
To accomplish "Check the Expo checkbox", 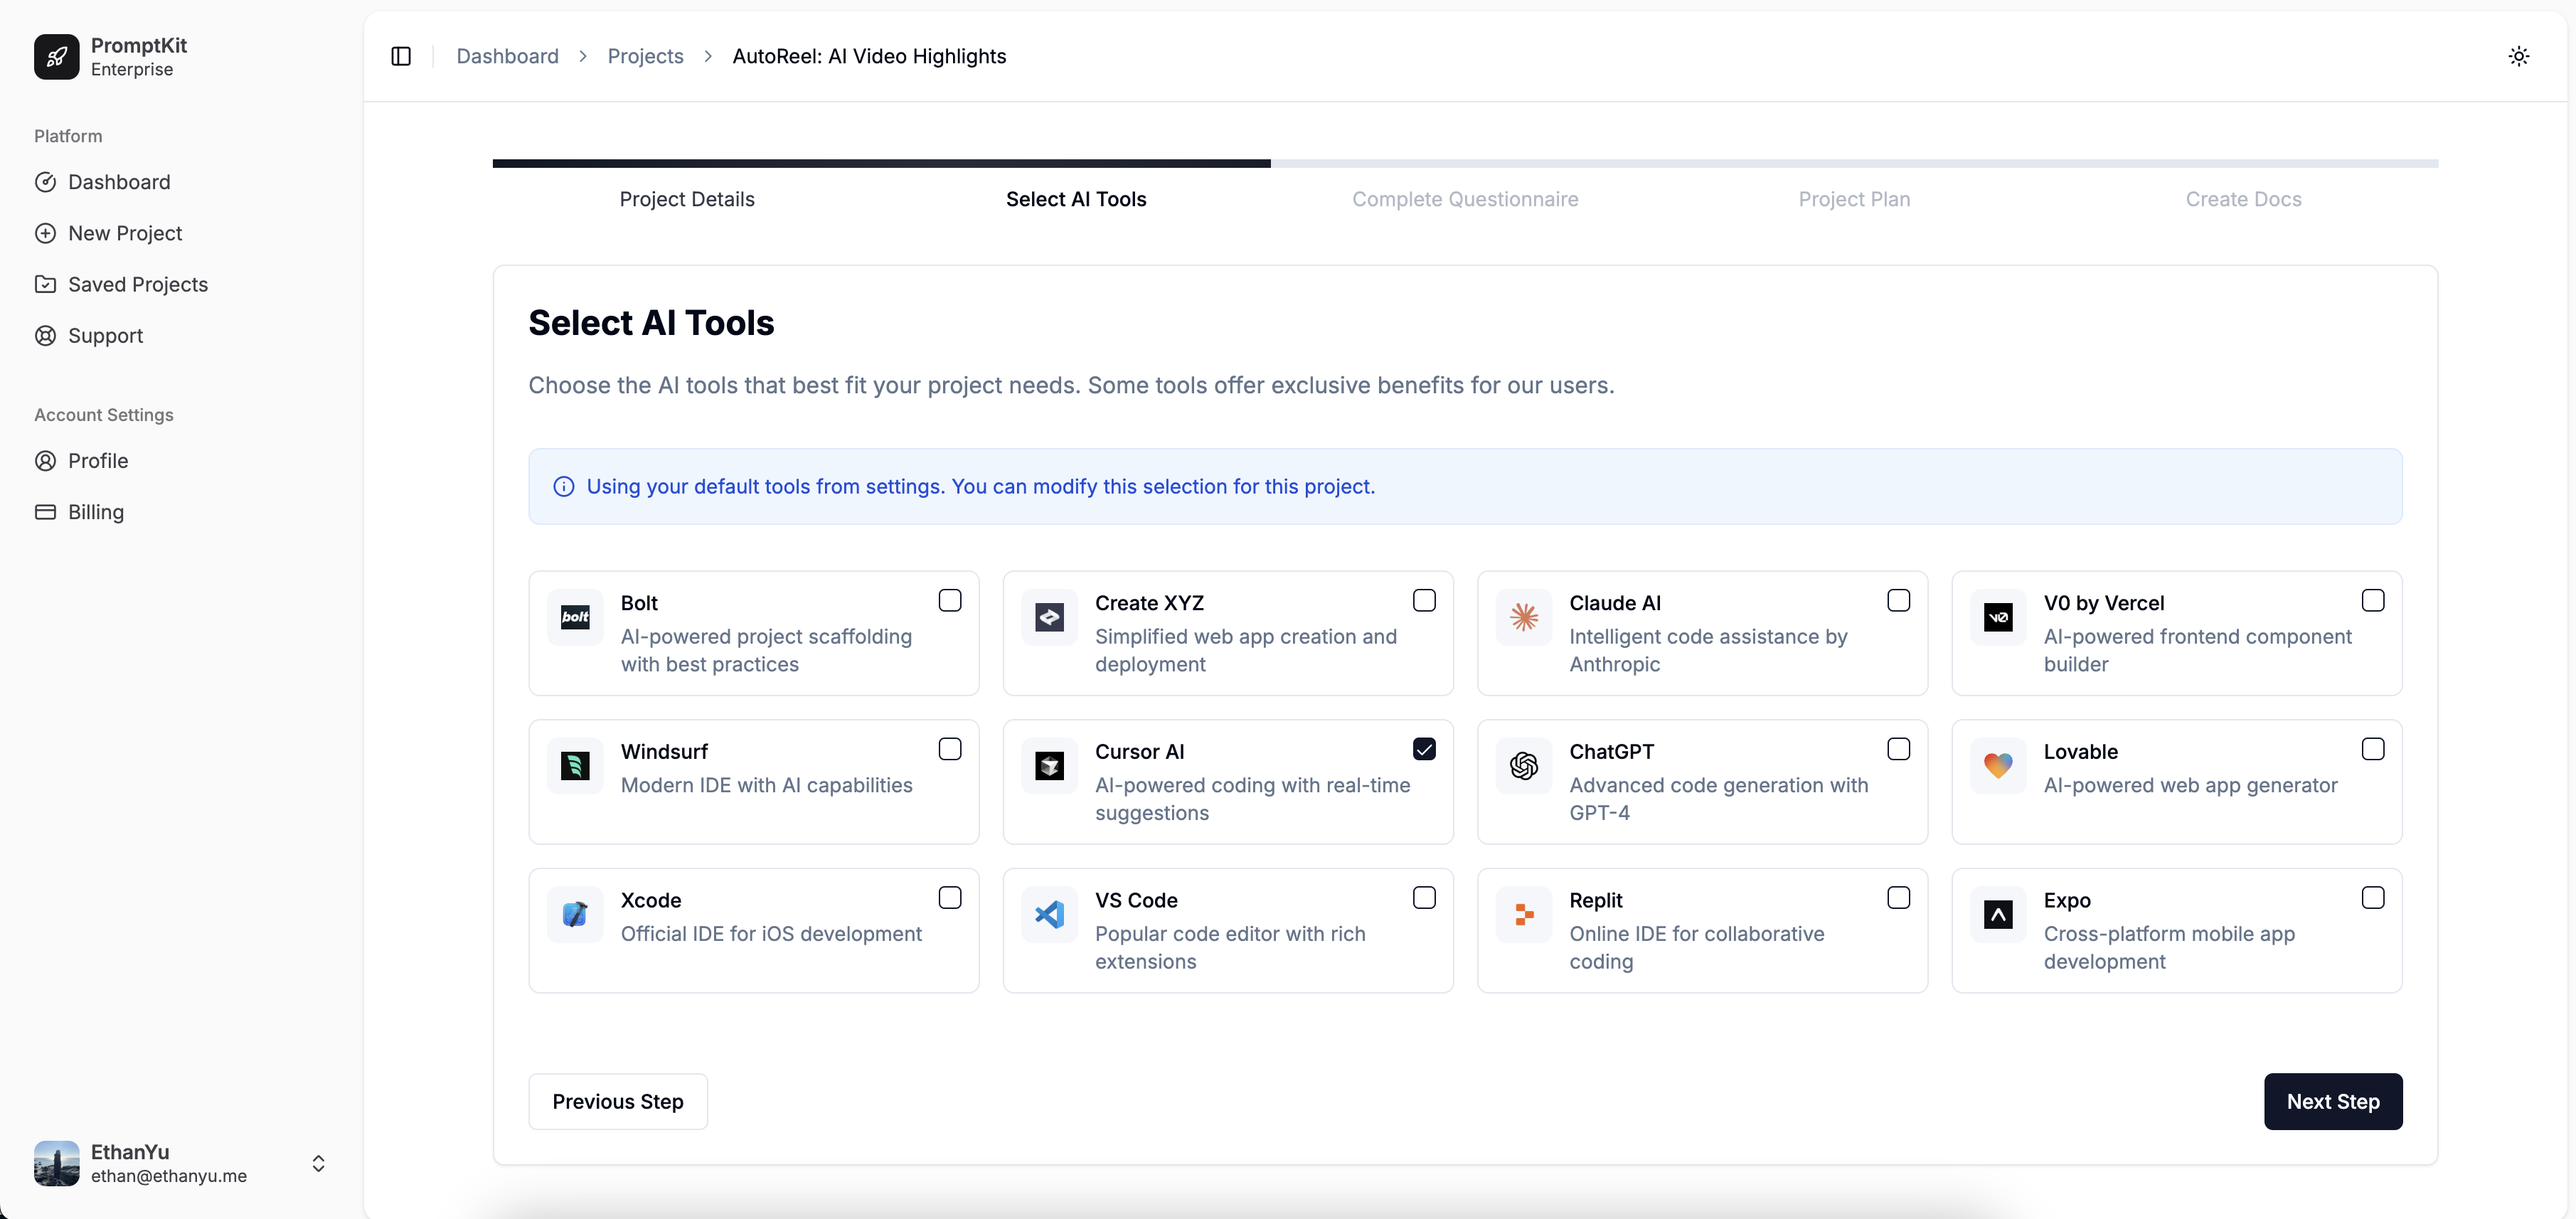I will (x=2372, y=897).
